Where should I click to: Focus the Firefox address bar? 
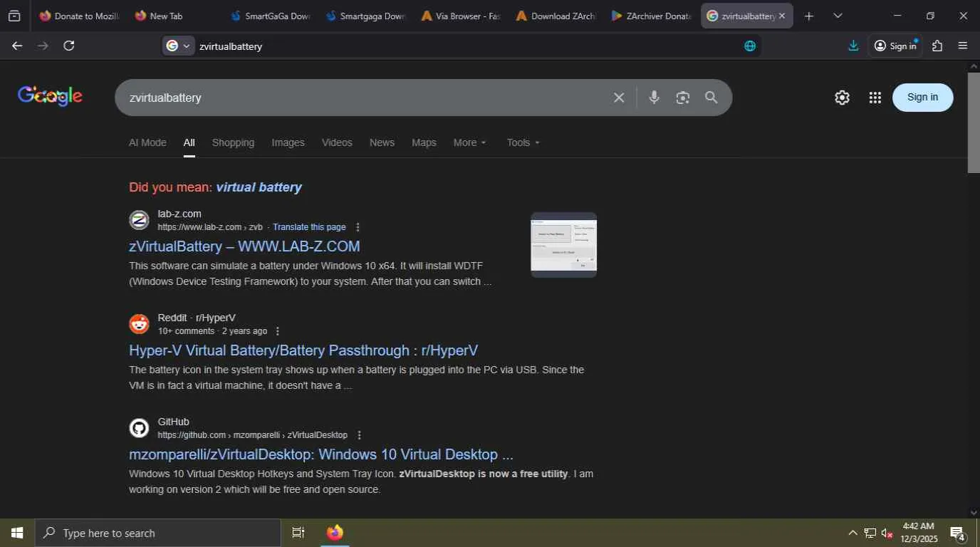point(466,46)
